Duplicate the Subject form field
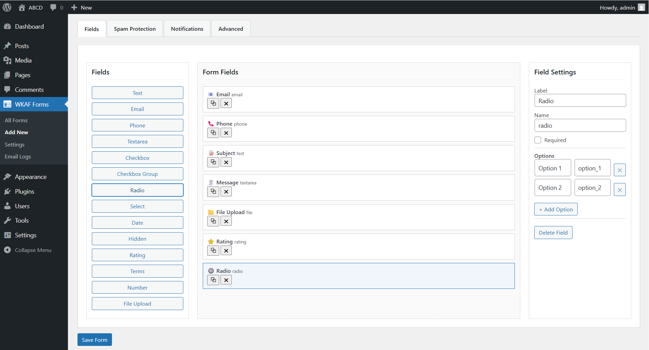Viewport: 649px width, 350px height. [213, 162]
